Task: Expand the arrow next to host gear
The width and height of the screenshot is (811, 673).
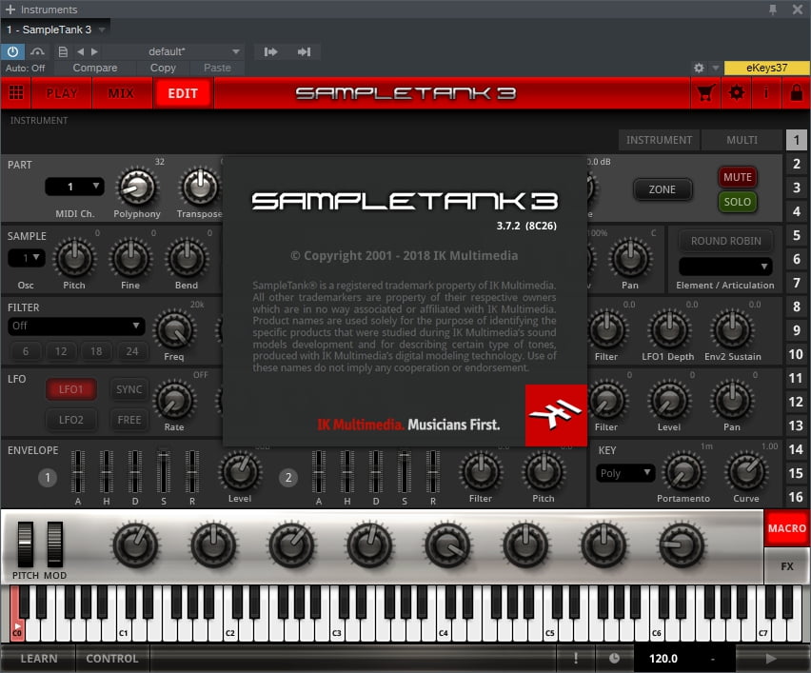Action: pos(715,68)
